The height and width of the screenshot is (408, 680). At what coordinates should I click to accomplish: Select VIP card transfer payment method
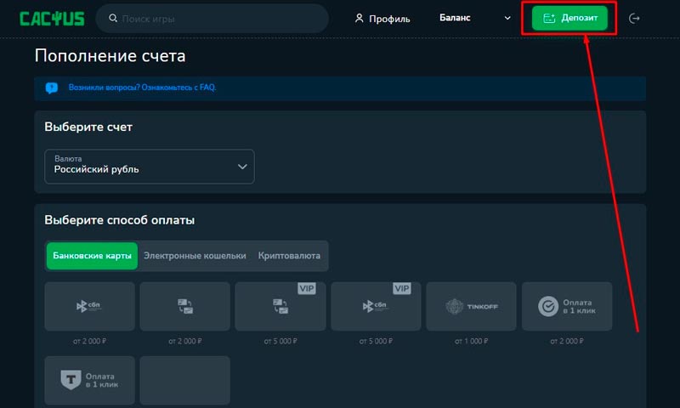pyautogui.click(x=280, y=306)
